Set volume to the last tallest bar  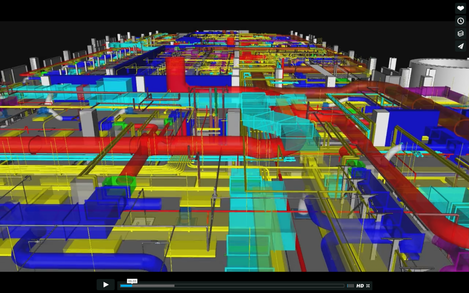tap(353, 286)
